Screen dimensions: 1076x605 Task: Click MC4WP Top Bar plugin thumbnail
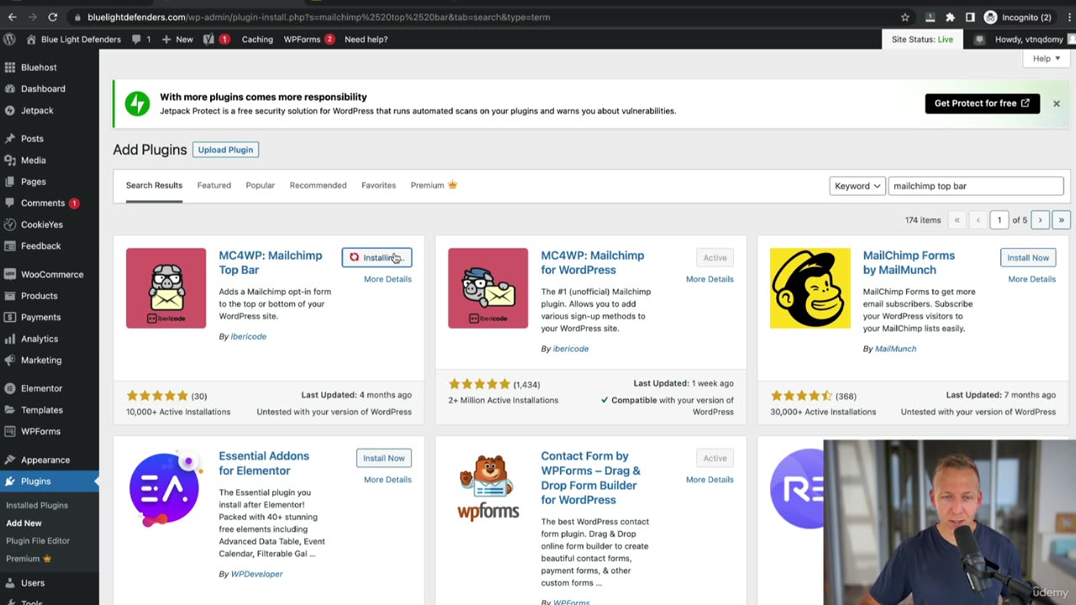click(166, 288)
